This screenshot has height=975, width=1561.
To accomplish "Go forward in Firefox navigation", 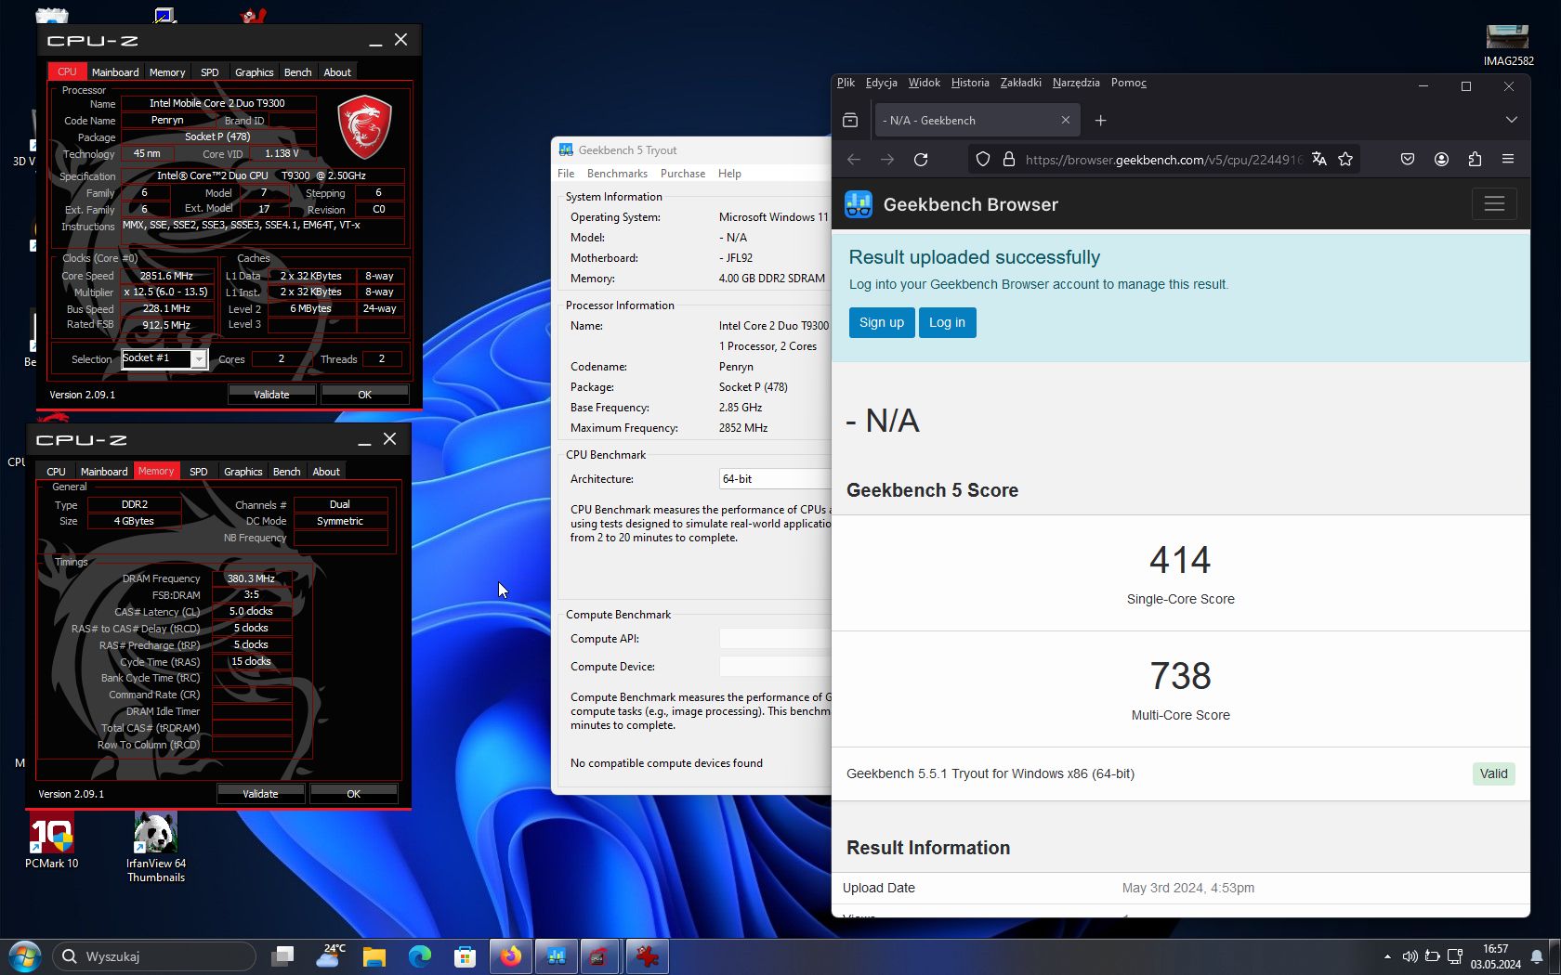I will point(887,160).
